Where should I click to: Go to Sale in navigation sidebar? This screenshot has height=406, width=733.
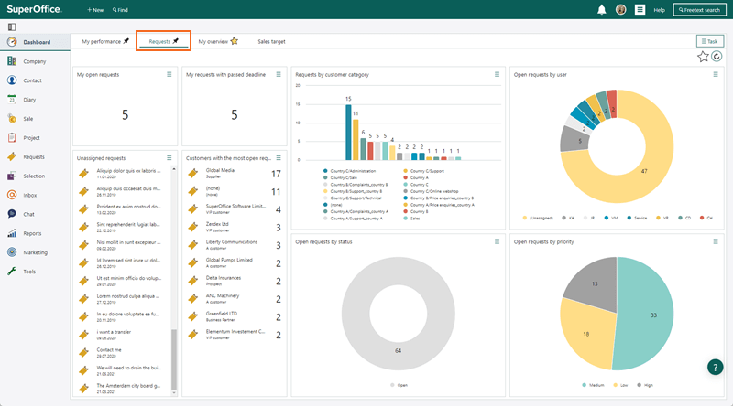pos(28,119)
